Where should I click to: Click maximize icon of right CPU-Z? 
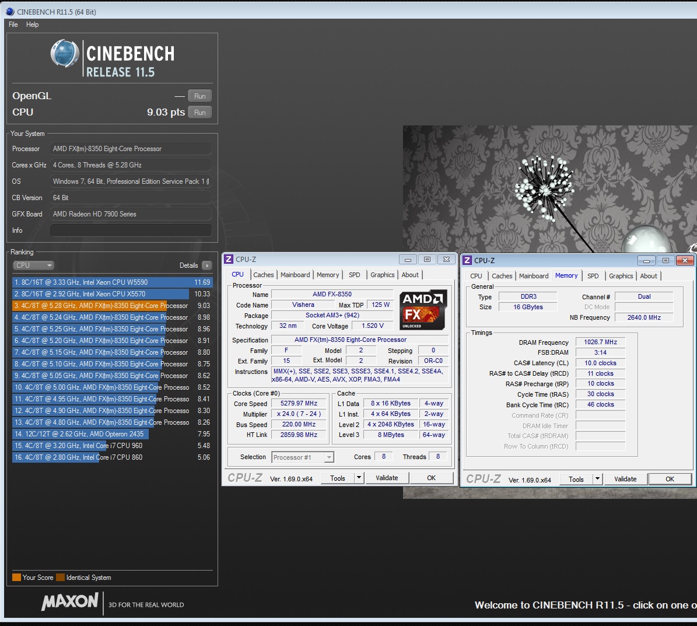click(x=666, y=261)
